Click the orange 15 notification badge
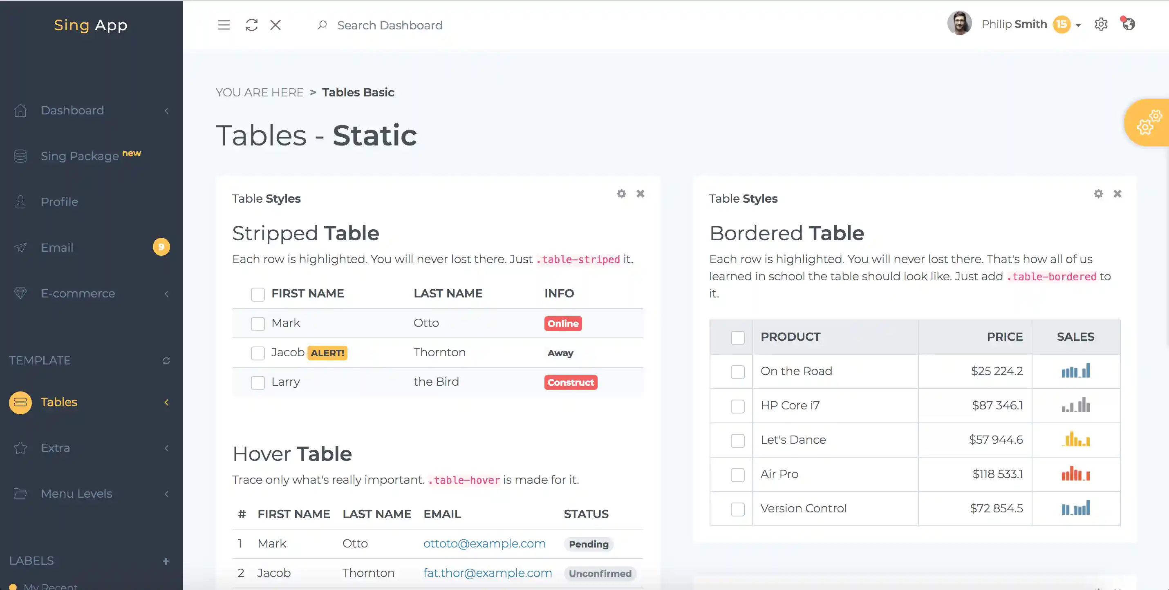The width and height of the screenshot is (1169, 590). tap(1062, 24)
